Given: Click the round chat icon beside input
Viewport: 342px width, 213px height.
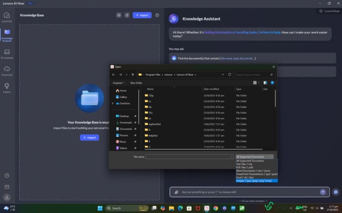Looking at the screenshot, I should coord(336,192).
